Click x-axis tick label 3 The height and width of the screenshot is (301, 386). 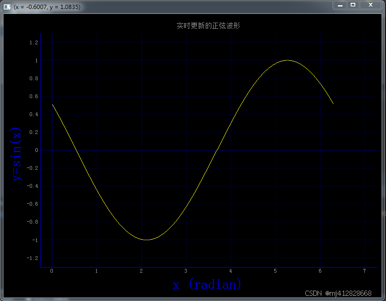click(x=186, y=271)
